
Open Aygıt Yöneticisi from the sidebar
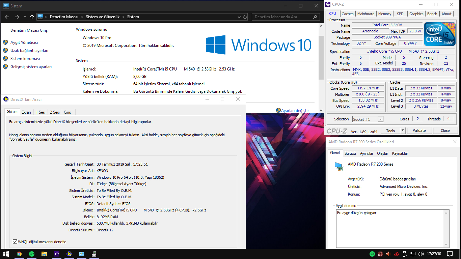point(24,42)
